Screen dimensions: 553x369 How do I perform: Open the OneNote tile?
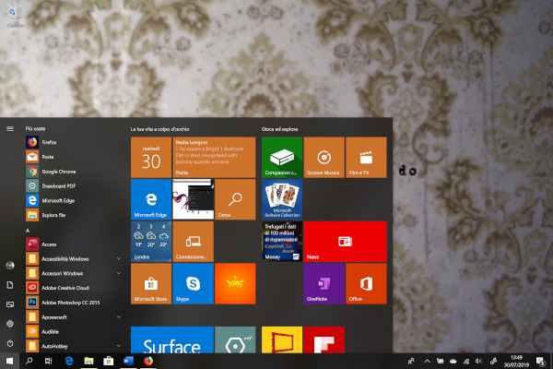324,283
